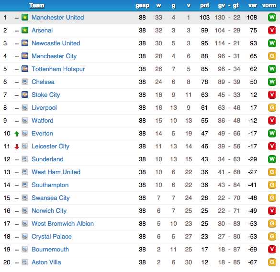Click the red V form badge for Bournemouth
The width and height of the screenshot is (280, 272).
coord(272,249)
